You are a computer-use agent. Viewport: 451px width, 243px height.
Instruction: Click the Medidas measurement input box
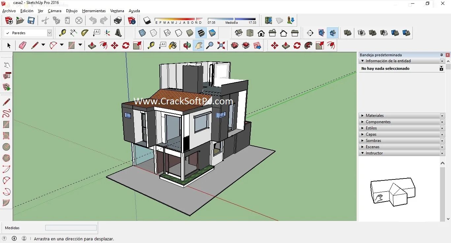tap(71, 228)
